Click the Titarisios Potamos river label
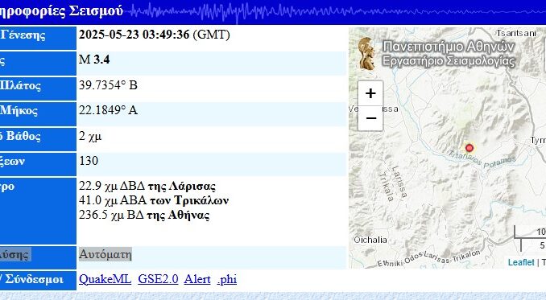 tap(482, 159)
